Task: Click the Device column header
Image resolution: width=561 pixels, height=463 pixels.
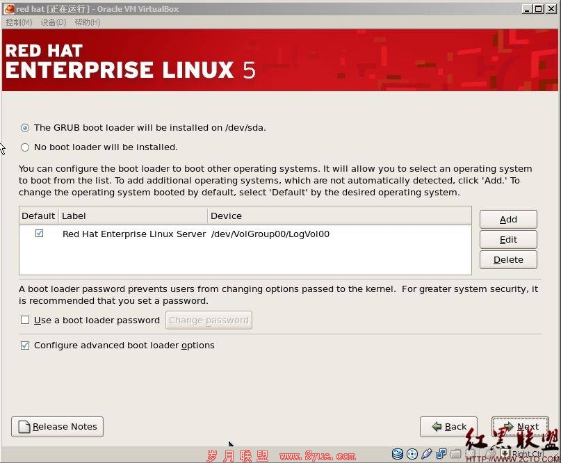Action: click(x=339, y=216)
